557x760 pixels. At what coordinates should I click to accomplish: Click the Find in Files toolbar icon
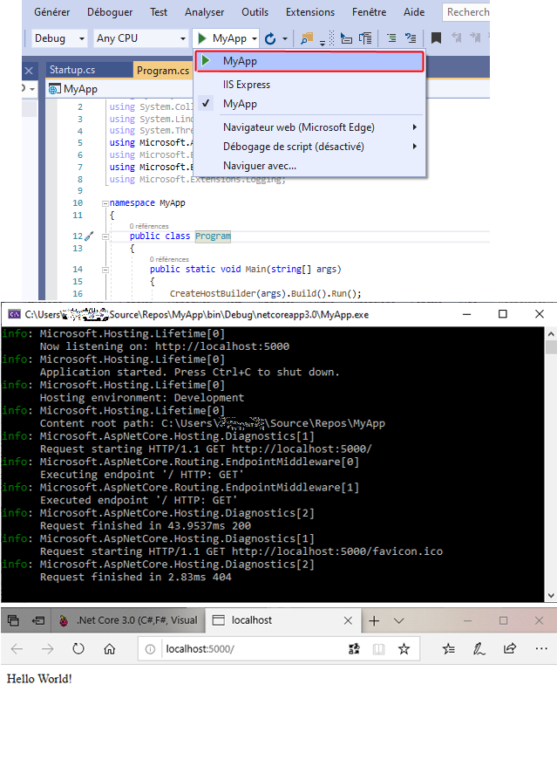tap(307, 38)
